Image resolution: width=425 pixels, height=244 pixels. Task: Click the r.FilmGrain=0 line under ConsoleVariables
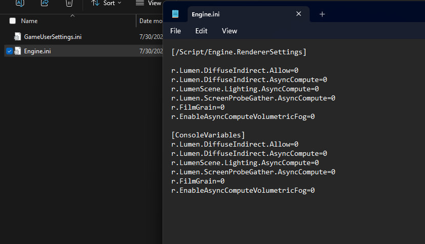point(198,181)
